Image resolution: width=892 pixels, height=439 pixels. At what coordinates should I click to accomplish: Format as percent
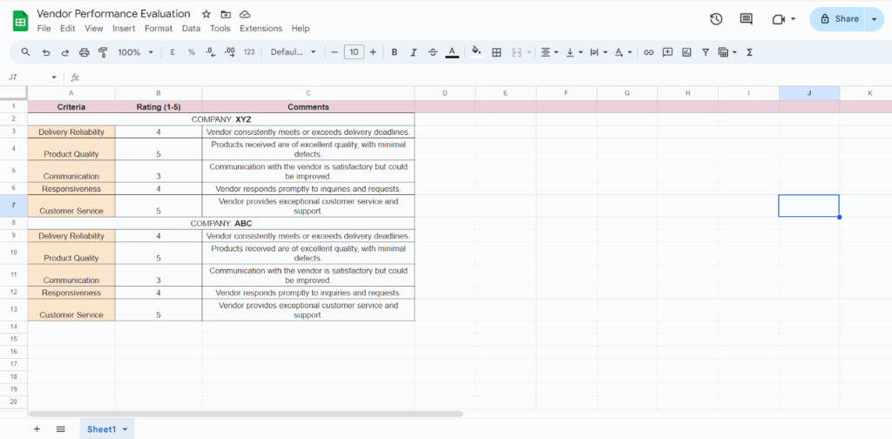click(x=192, y=52)
